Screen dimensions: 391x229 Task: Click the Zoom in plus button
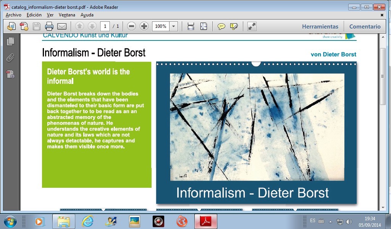[x=144, y=26]
